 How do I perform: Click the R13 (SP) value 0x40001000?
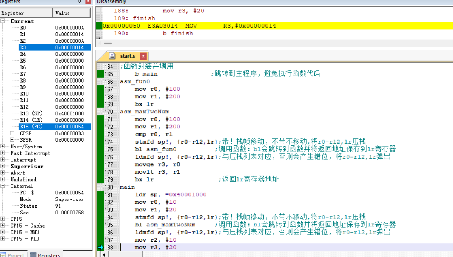click(69, 113)
